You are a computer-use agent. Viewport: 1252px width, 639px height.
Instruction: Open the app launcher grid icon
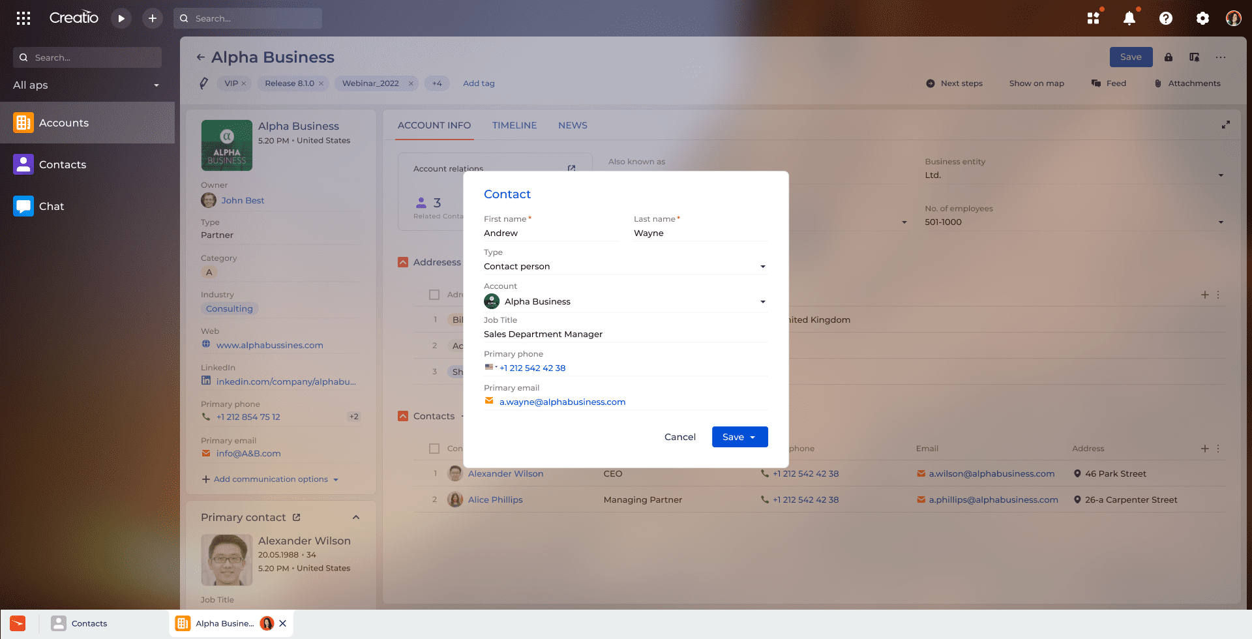pos(23,18)
